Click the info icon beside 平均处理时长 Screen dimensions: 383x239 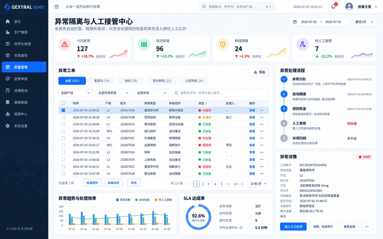(241, 228)
